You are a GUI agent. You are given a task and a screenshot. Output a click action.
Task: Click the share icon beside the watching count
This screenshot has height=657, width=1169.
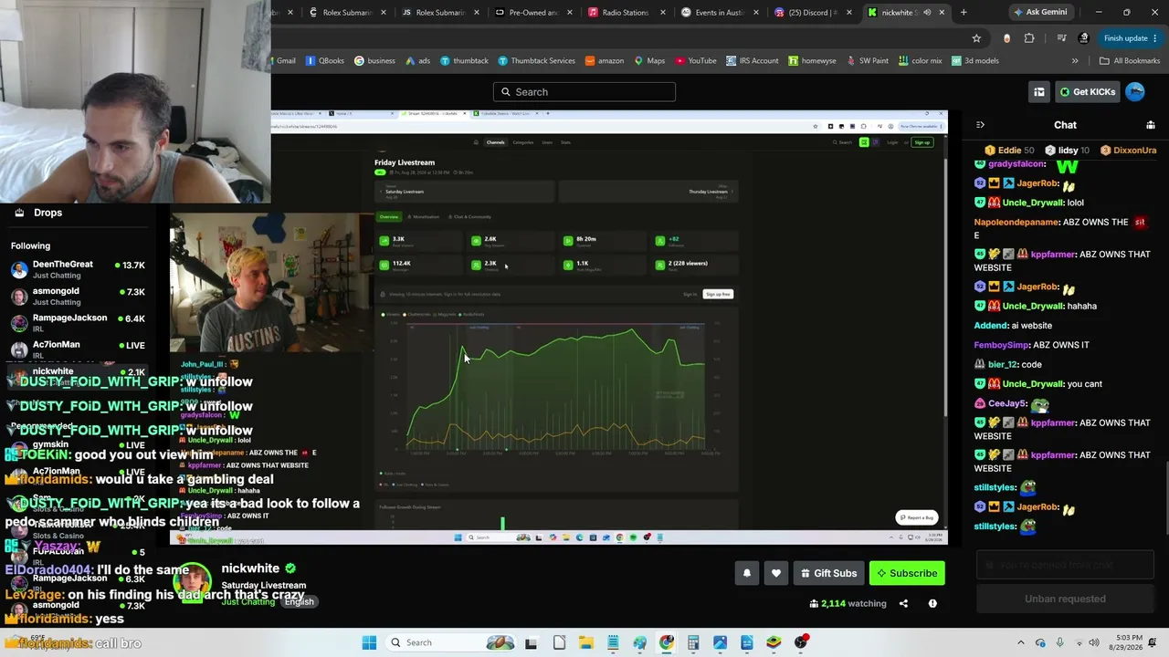click(x=903, y=603)
